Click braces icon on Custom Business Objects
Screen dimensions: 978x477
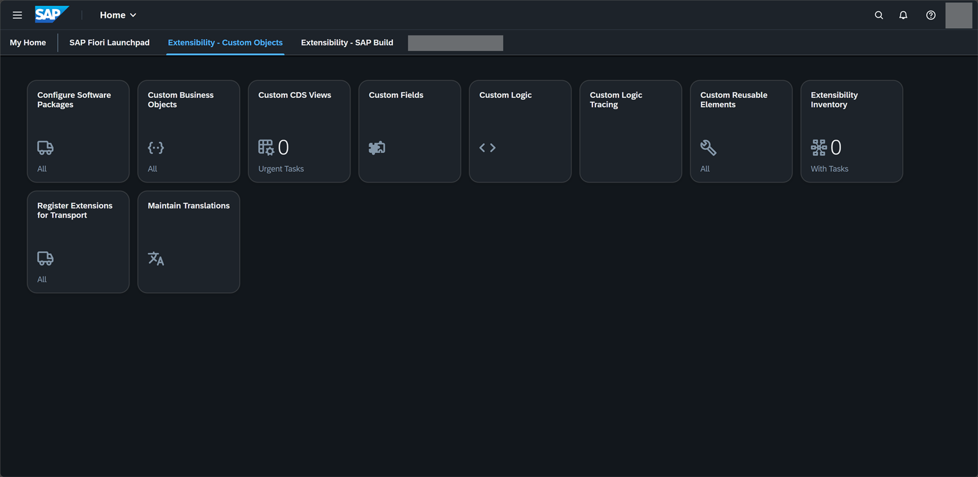156,147
